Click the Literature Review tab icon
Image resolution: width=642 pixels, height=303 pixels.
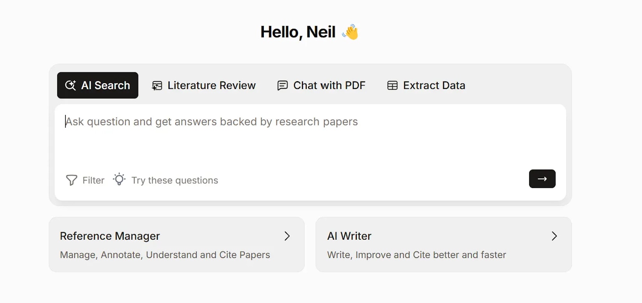click(157, 85)
